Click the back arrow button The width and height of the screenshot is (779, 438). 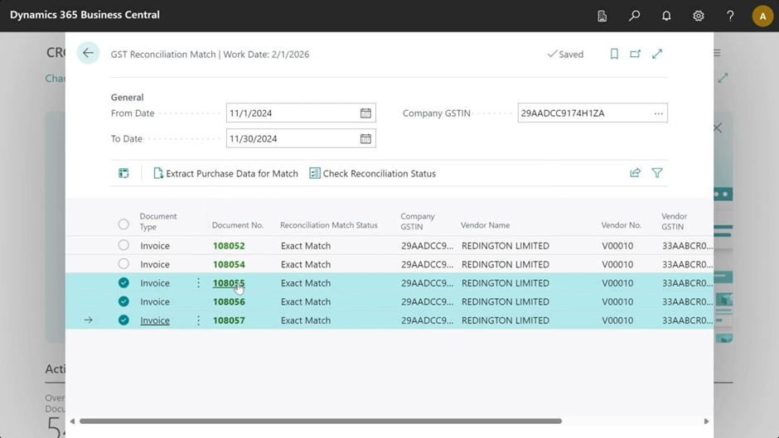pos(88,53)
